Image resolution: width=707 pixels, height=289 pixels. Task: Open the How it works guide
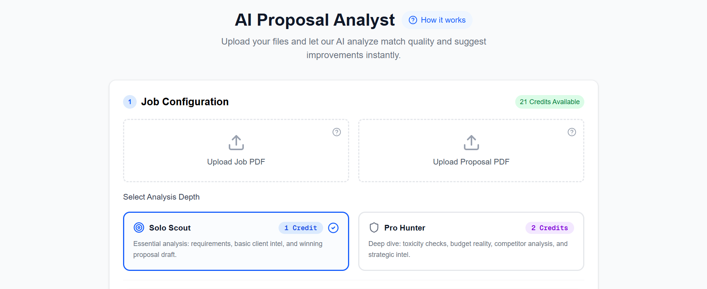coord(437,20)
